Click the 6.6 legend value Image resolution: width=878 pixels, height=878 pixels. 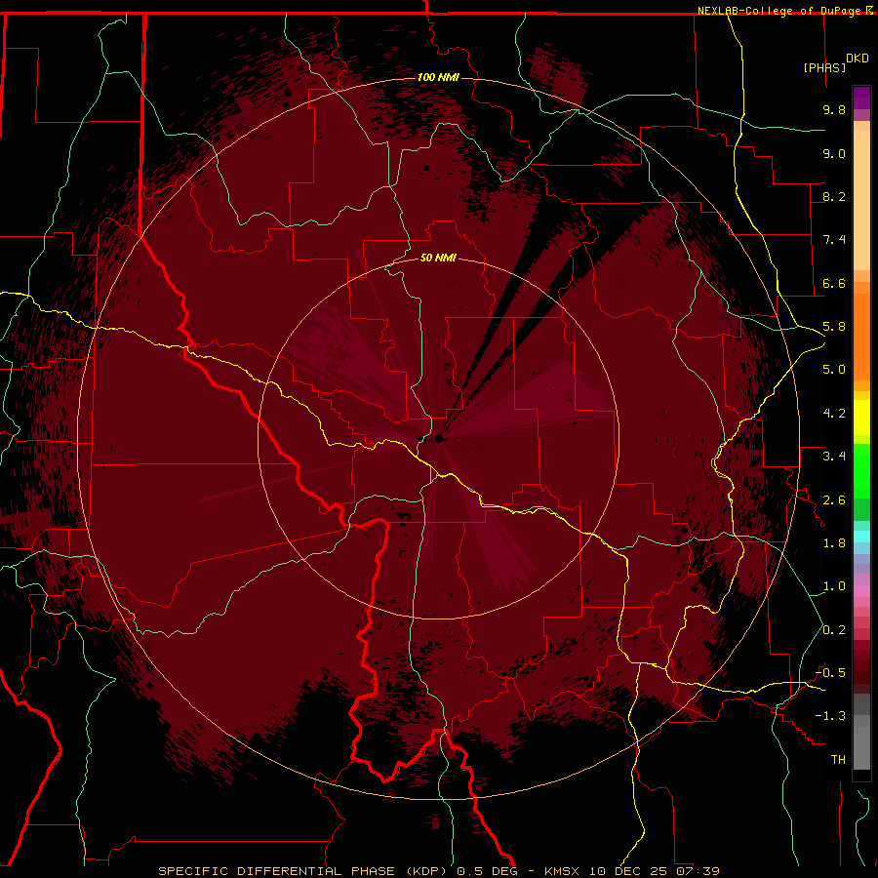(x=834, y=283)
